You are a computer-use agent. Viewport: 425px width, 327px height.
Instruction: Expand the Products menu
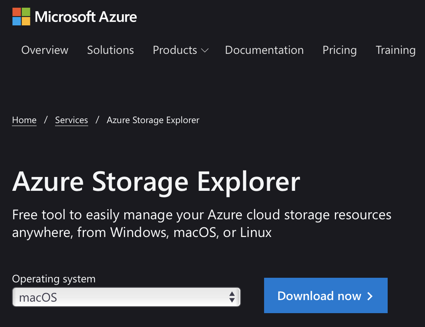point(181,50)
